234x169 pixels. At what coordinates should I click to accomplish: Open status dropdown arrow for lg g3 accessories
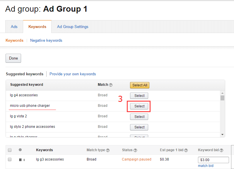pos(24,160)
